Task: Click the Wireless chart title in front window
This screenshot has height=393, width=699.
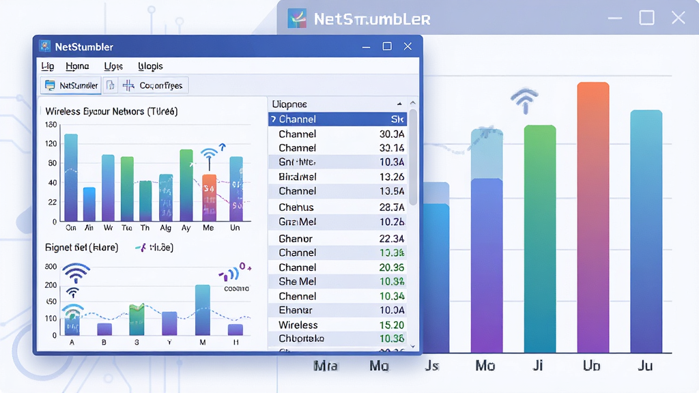Action: pos(111,111)
